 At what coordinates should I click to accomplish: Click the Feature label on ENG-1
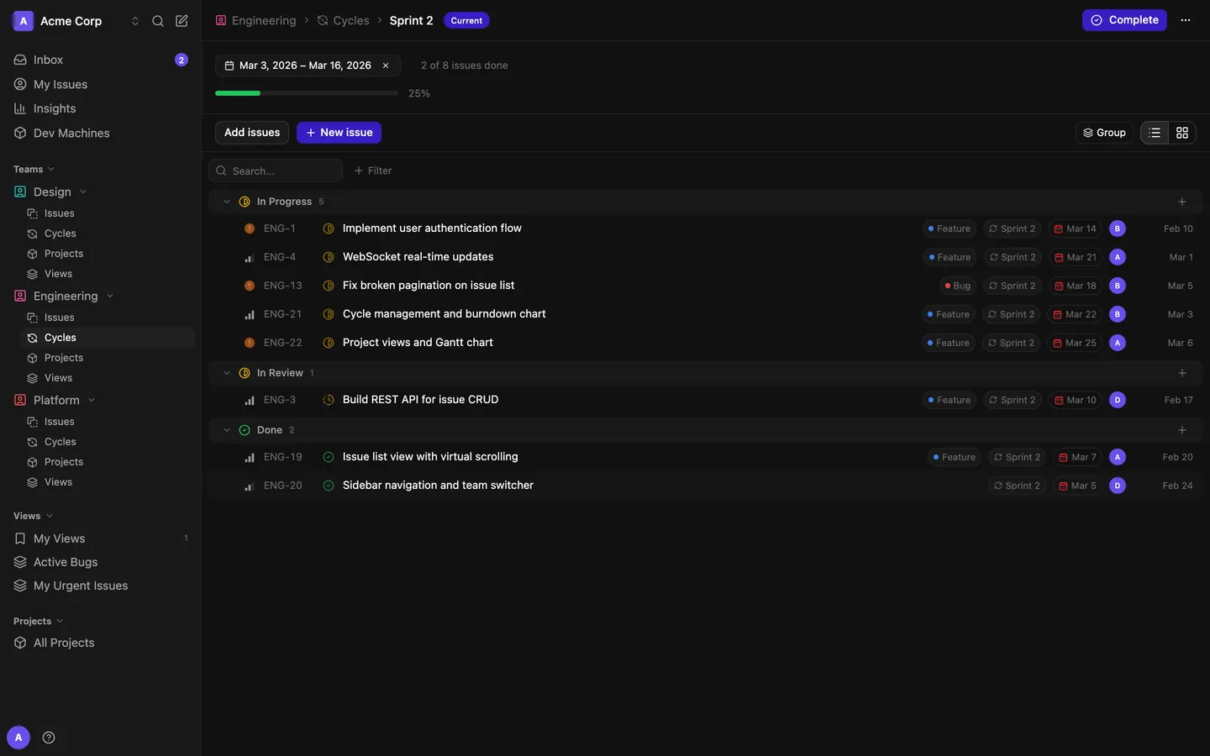click(949, 228)
